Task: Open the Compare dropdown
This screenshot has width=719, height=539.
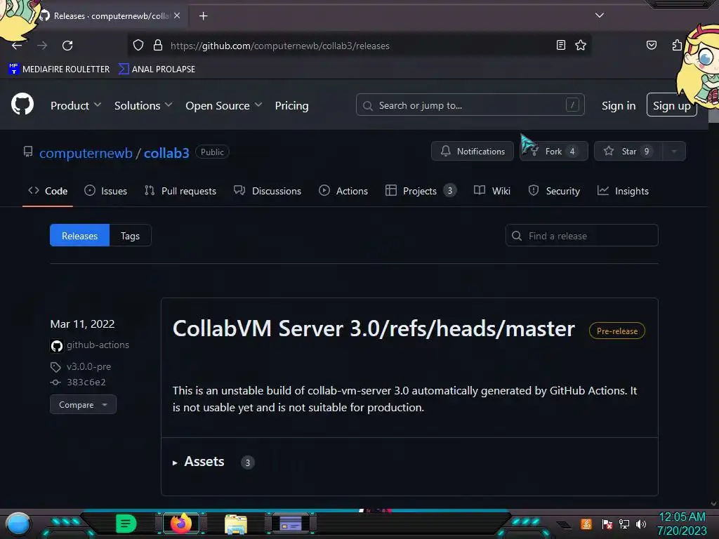Action: [x=83, y=405]
